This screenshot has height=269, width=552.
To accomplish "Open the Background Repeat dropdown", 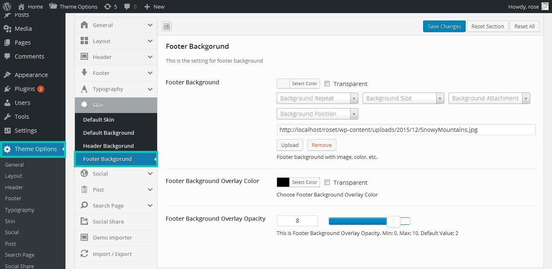I will coord(318,98).
